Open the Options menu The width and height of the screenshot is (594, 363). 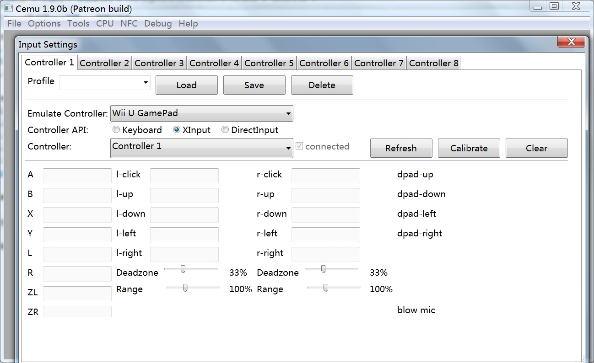tap(44, 23)
